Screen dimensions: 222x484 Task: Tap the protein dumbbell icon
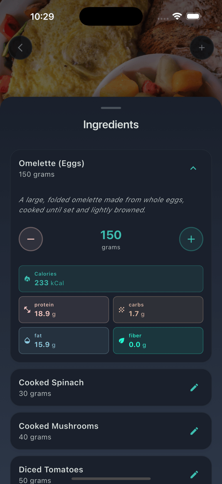27,310
